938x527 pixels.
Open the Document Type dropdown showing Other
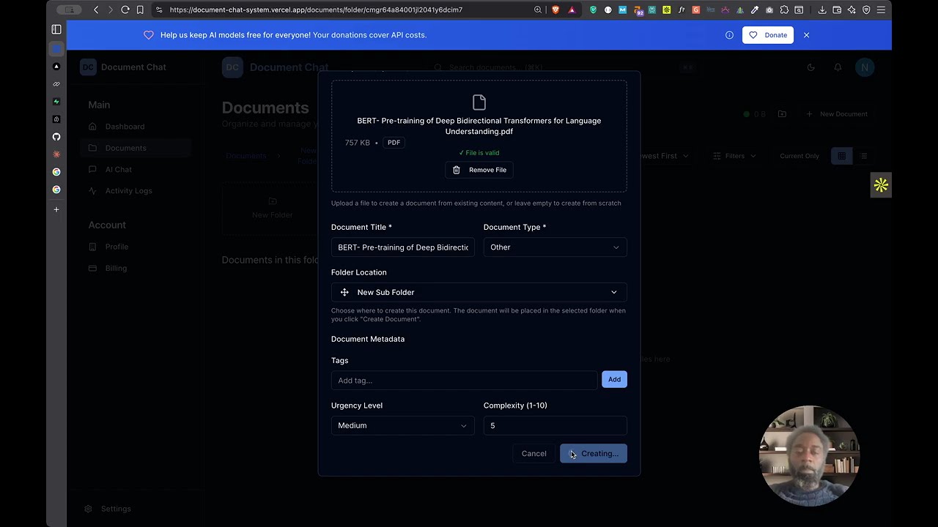(555, 247)
